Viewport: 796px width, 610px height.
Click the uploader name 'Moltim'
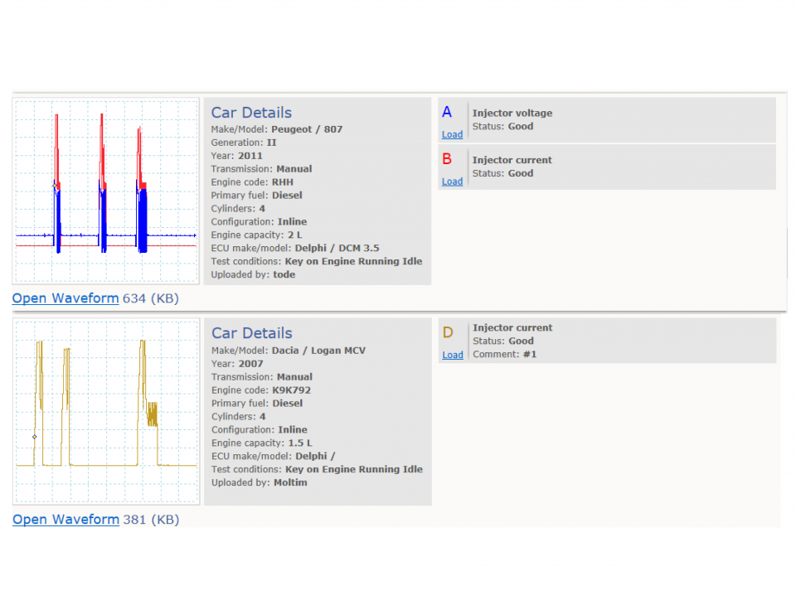(x=290, y=482)
